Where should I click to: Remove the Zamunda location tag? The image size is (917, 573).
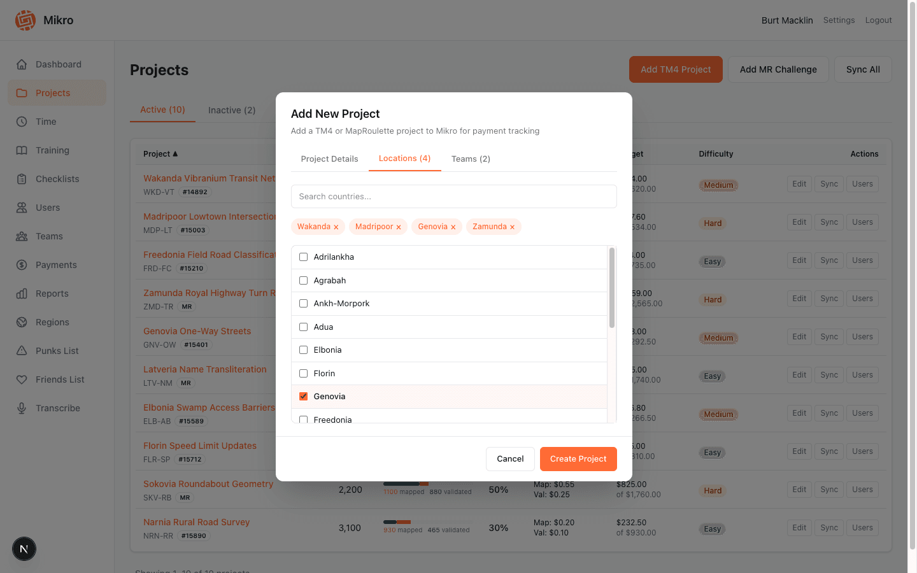512,227
